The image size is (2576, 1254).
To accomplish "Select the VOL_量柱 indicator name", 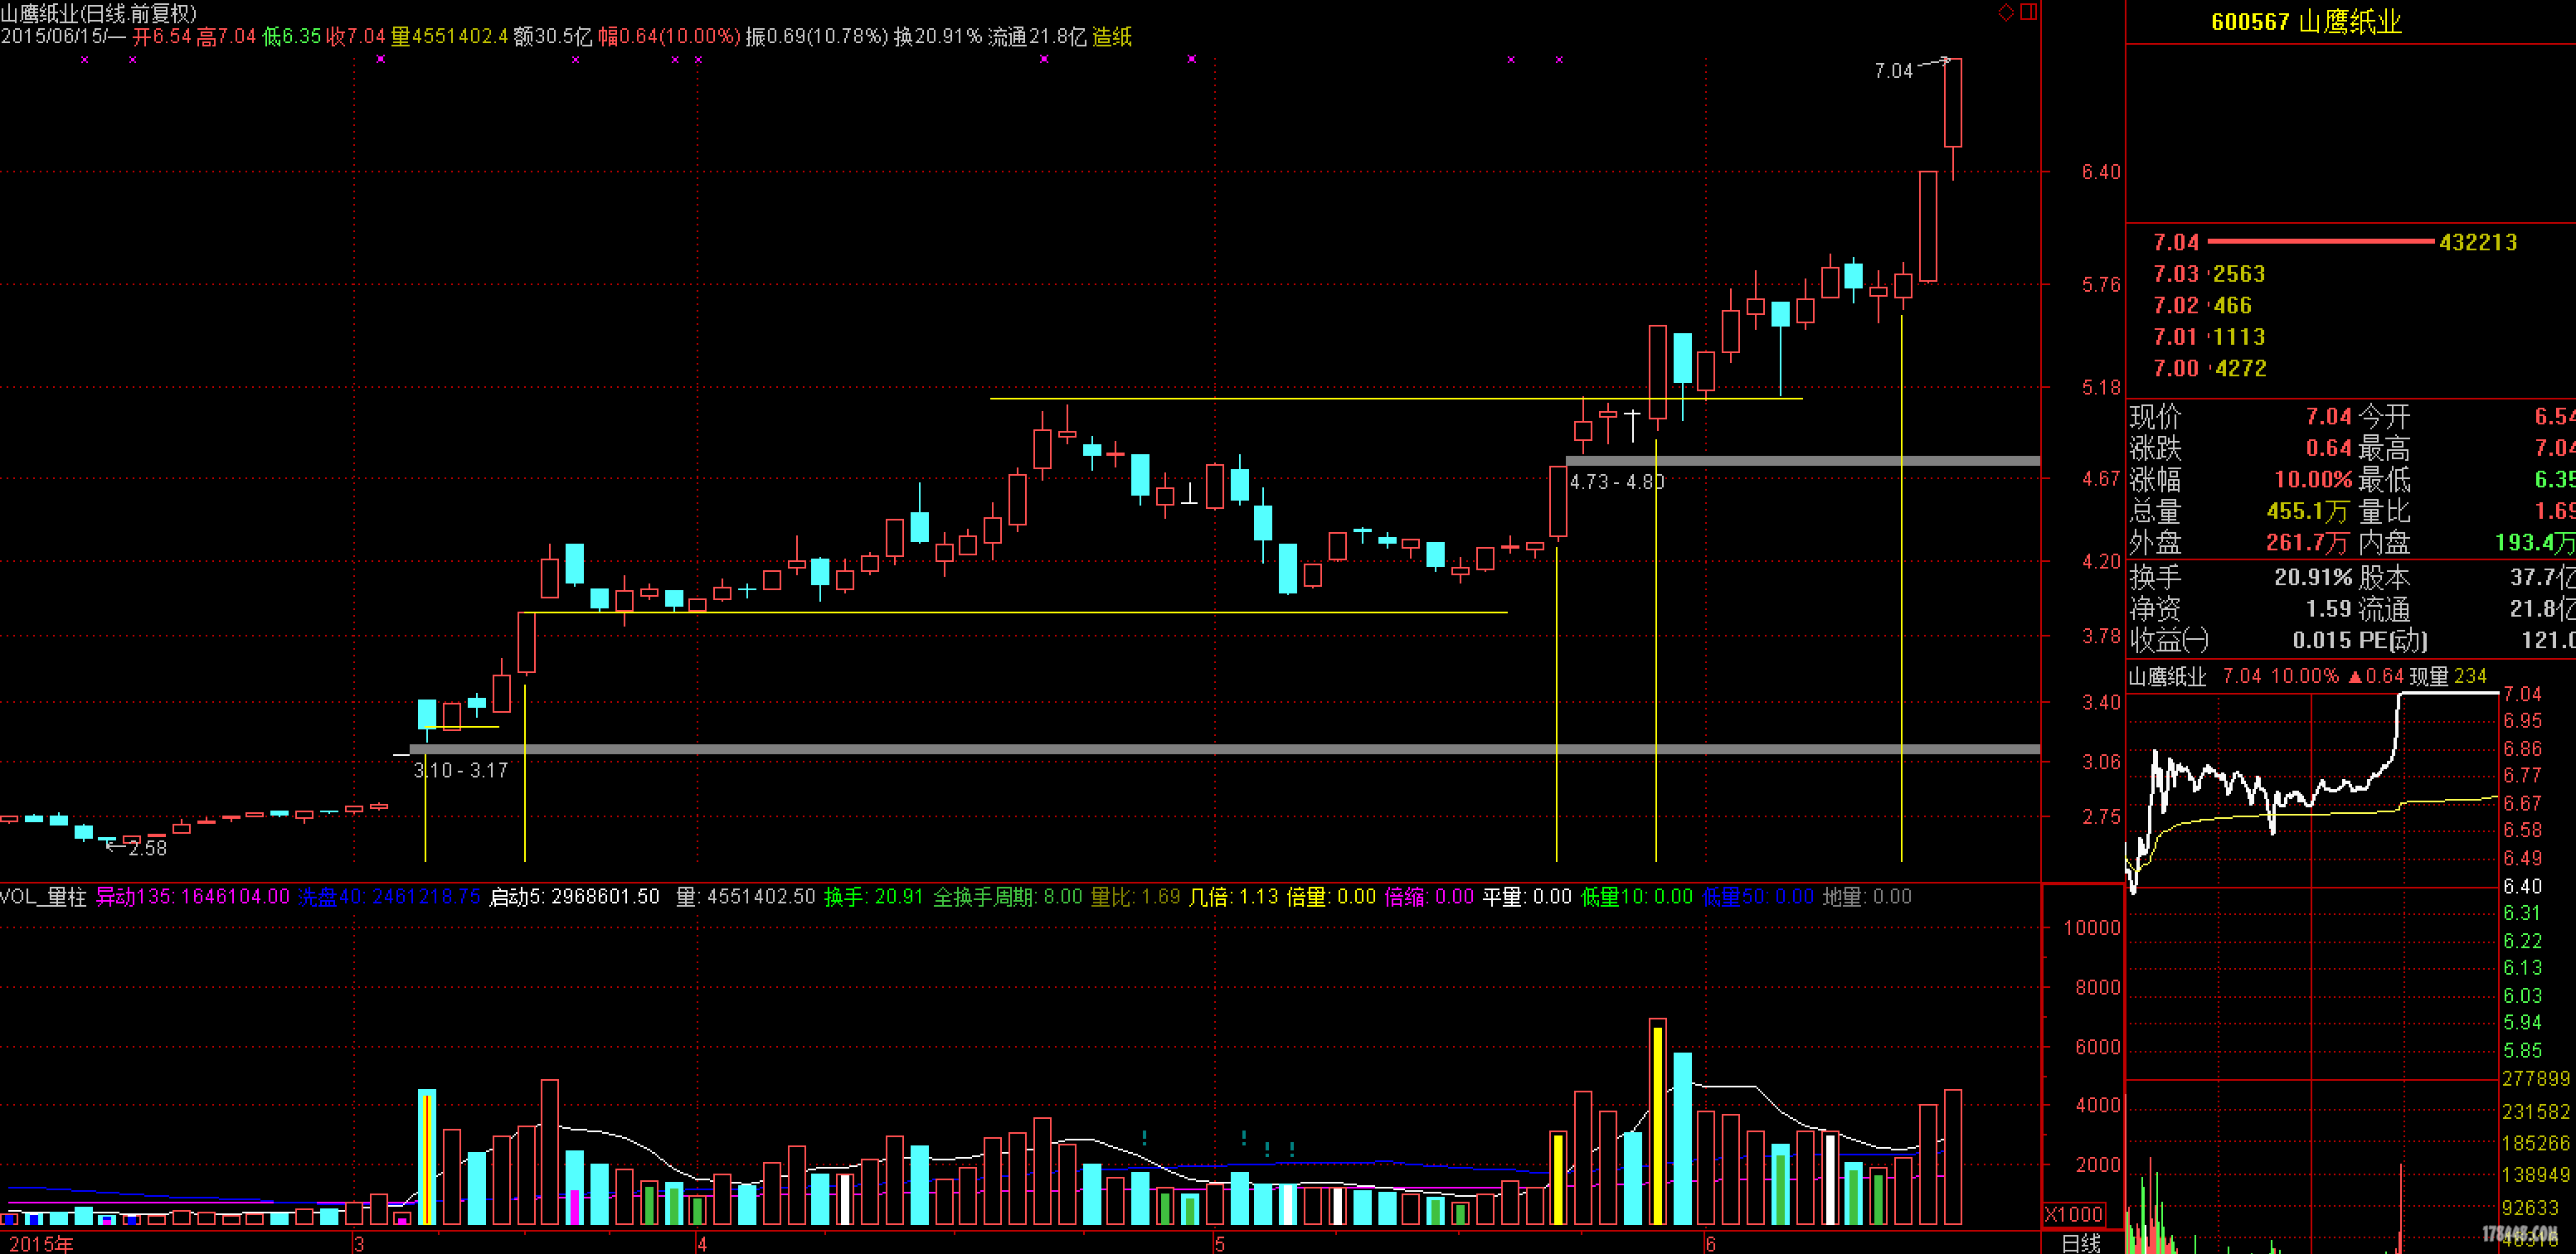I will [x=43, y=896].
